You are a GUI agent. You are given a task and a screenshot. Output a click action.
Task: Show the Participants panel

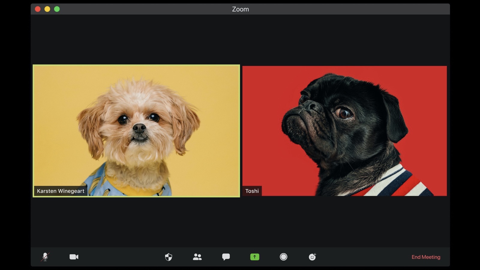197,257
